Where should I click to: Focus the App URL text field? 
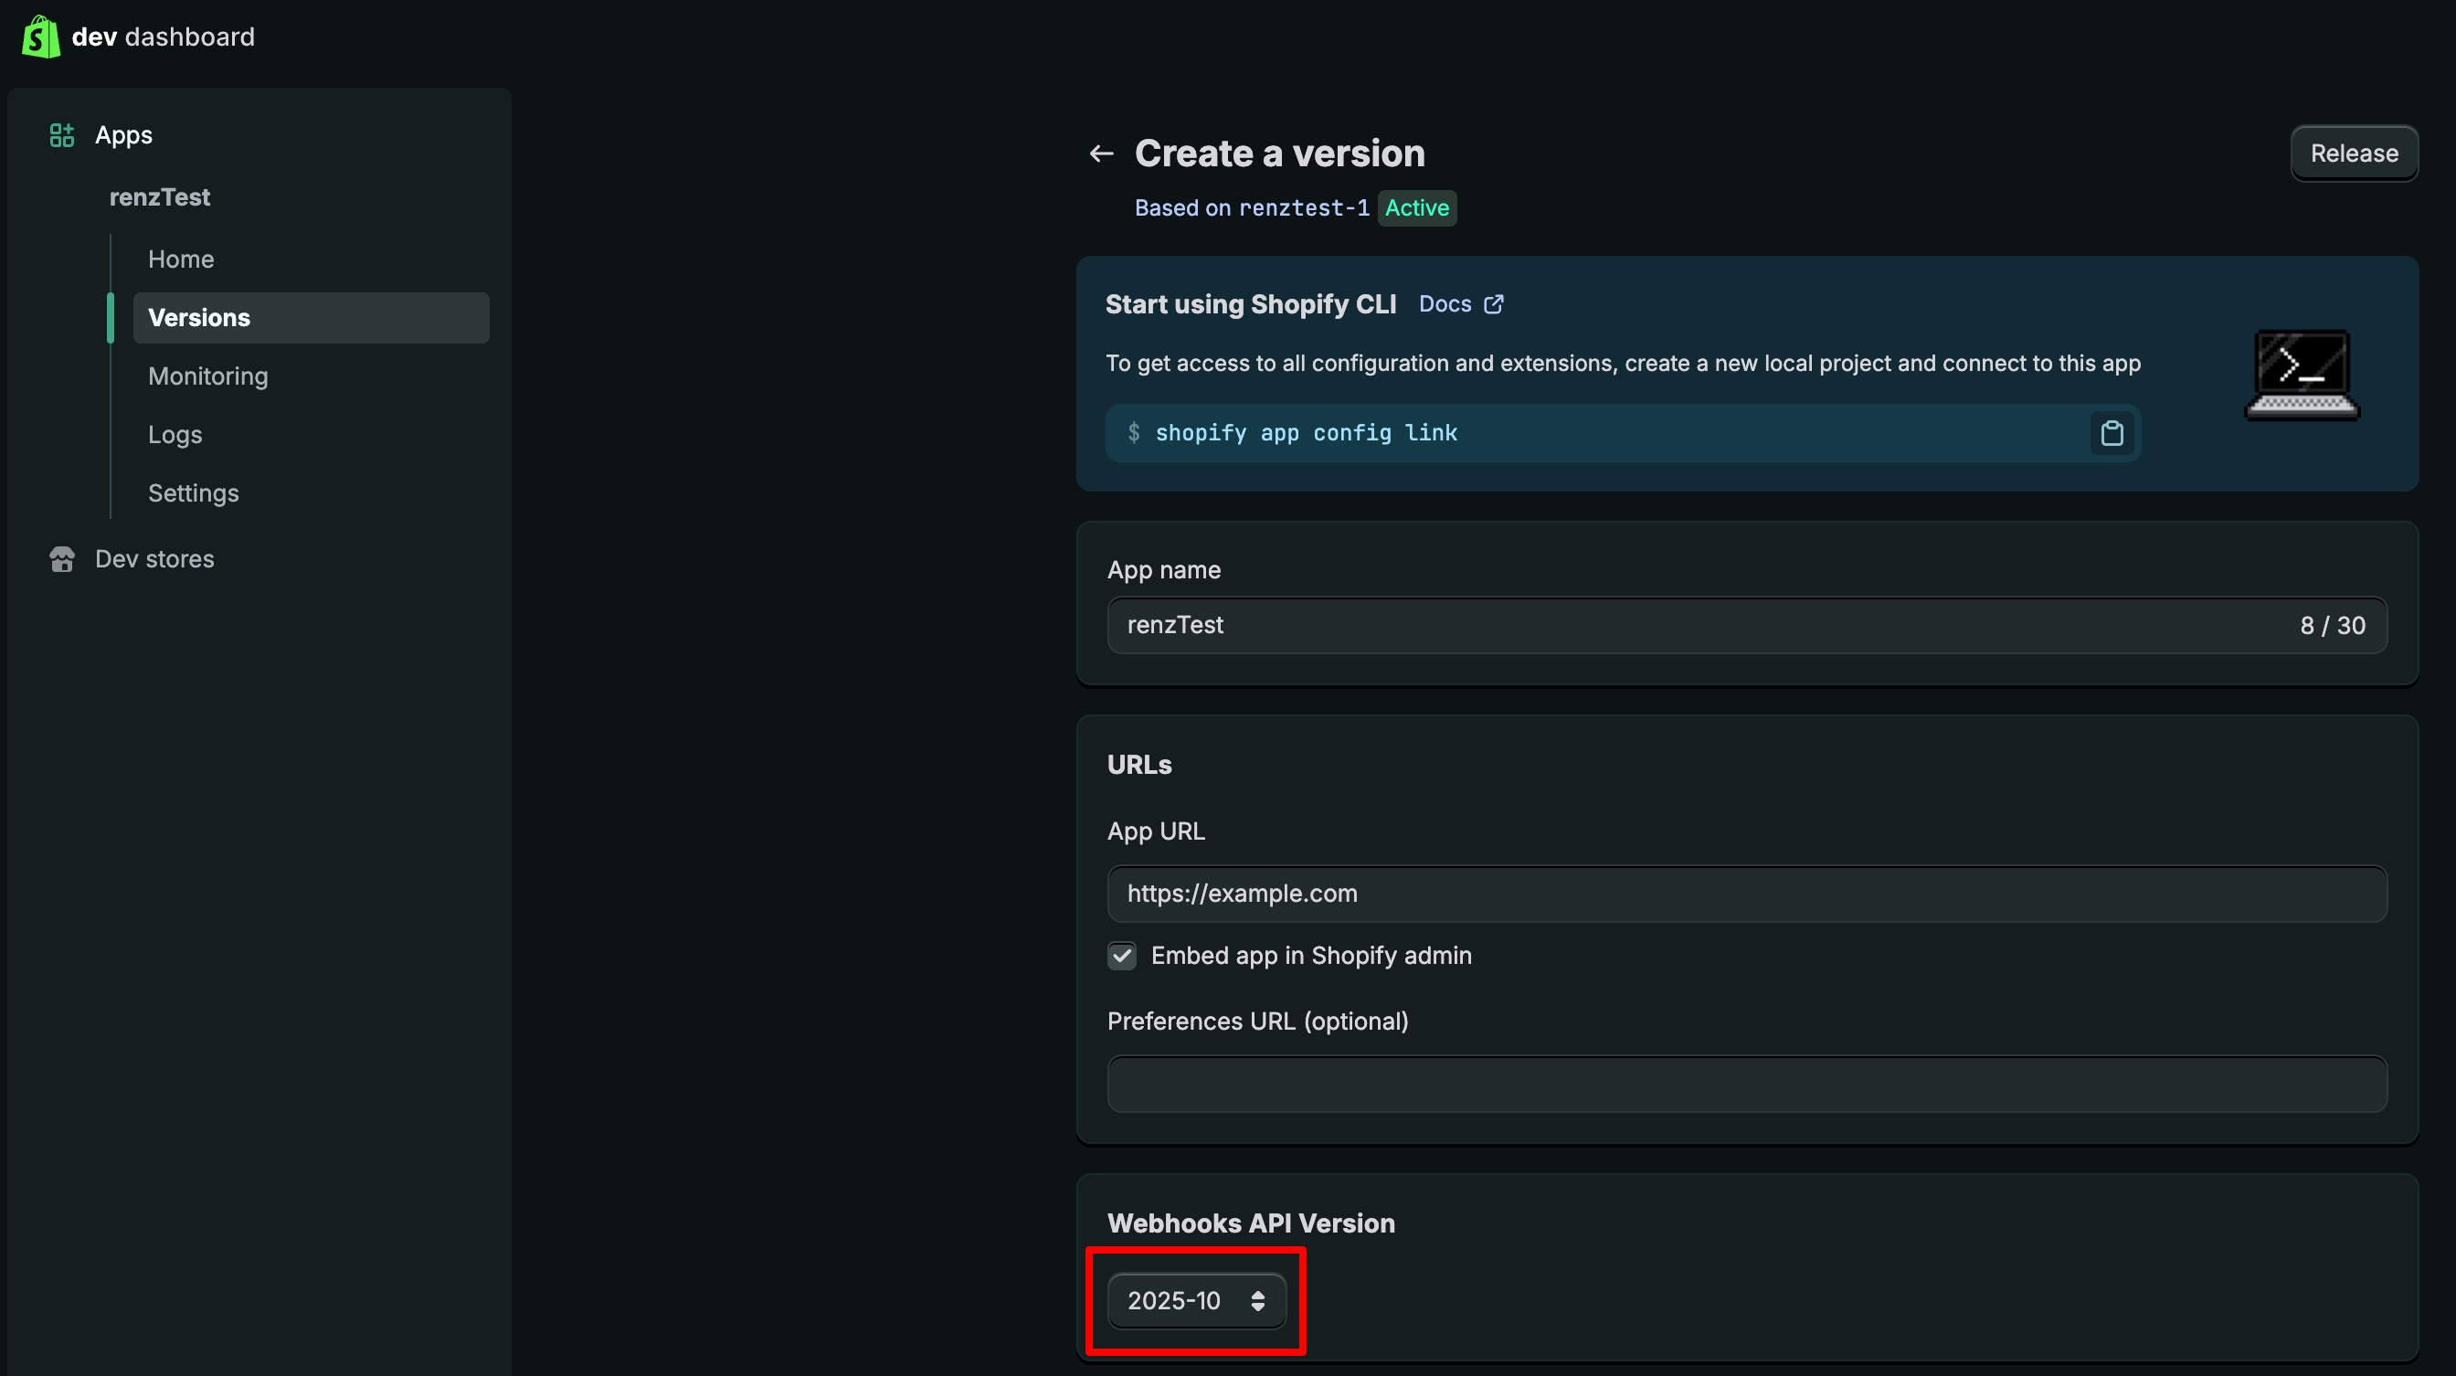click(x=1746, y=894)
